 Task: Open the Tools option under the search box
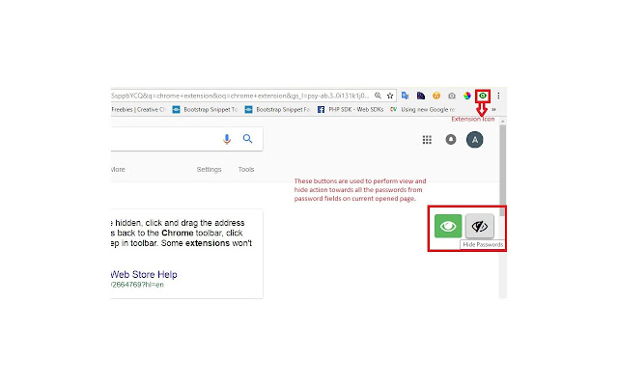[x=246, y=170]
